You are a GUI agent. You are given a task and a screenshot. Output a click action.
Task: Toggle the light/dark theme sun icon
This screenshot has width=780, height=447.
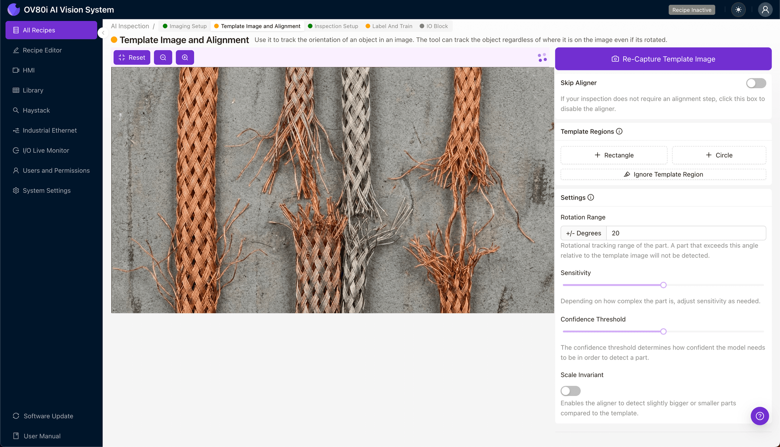738,10
